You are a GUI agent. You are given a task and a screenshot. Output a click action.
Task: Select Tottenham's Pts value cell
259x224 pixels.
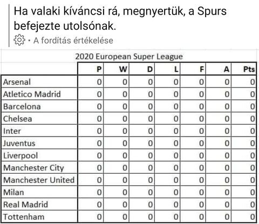tap(244, 216)
